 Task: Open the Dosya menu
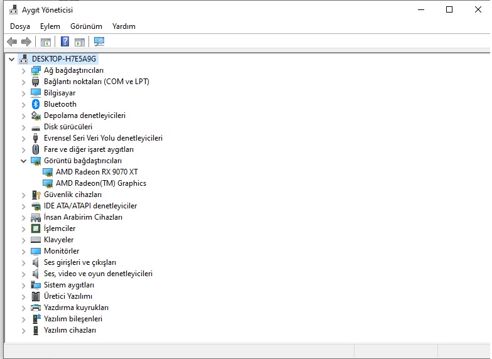pyautogui.click(x=20, y=26)
